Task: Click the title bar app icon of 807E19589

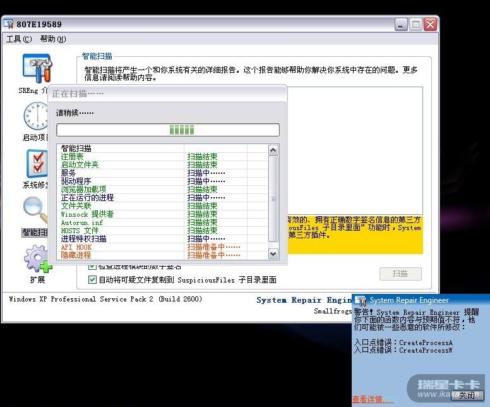Action: [9, 24]
